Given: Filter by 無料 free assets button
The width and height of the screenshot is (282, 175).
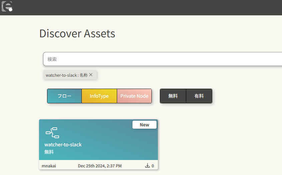Looking at the screenshot, I should coord(173,96).
